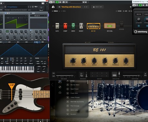Open the synth window header dropdown arrow
The height and width of the screenshot is (122, 148).
click(x=46, y=3)
